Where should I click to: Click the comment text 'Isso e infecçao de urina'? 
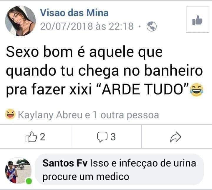143,163
